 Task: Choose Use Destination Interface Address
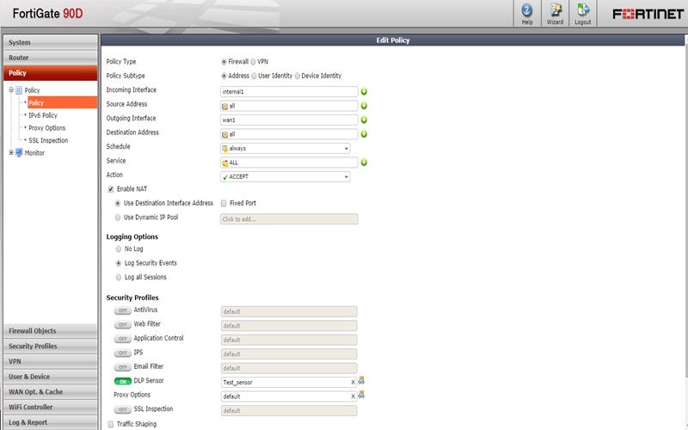click(118, 204)
